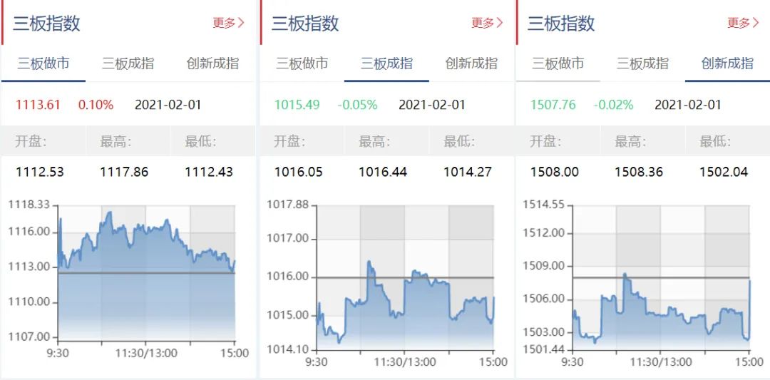Select 三板做市 tab in right panel
The height and width of the screenshot is (380, 770).
coord(558,63)
